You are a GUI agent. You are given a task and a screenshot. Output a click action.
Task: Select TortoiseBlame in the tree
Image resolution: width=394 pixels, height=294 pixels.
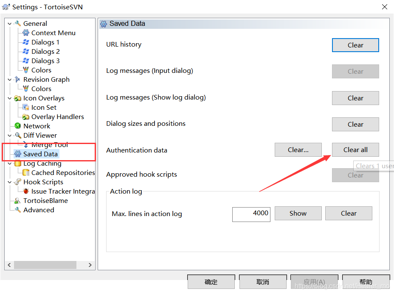tap(45, 200)
